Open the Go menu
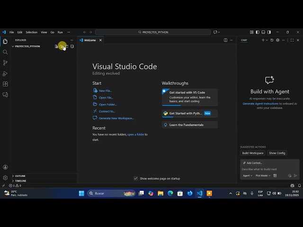Screen dimensions: 303x227 pyautogui.click(x=53, y=32)
